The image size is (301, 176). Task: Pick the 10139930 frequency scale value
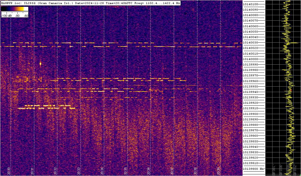coord(250,98)
